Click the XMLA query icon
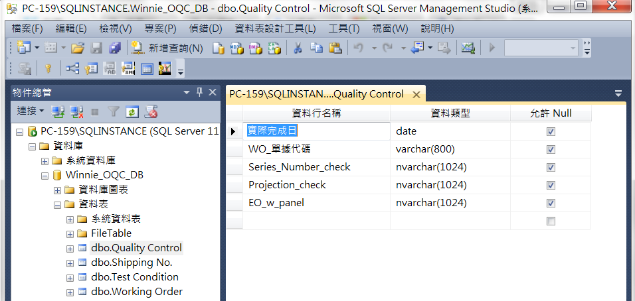The width and height of the screenshot is (635, 301). [274, 48]
